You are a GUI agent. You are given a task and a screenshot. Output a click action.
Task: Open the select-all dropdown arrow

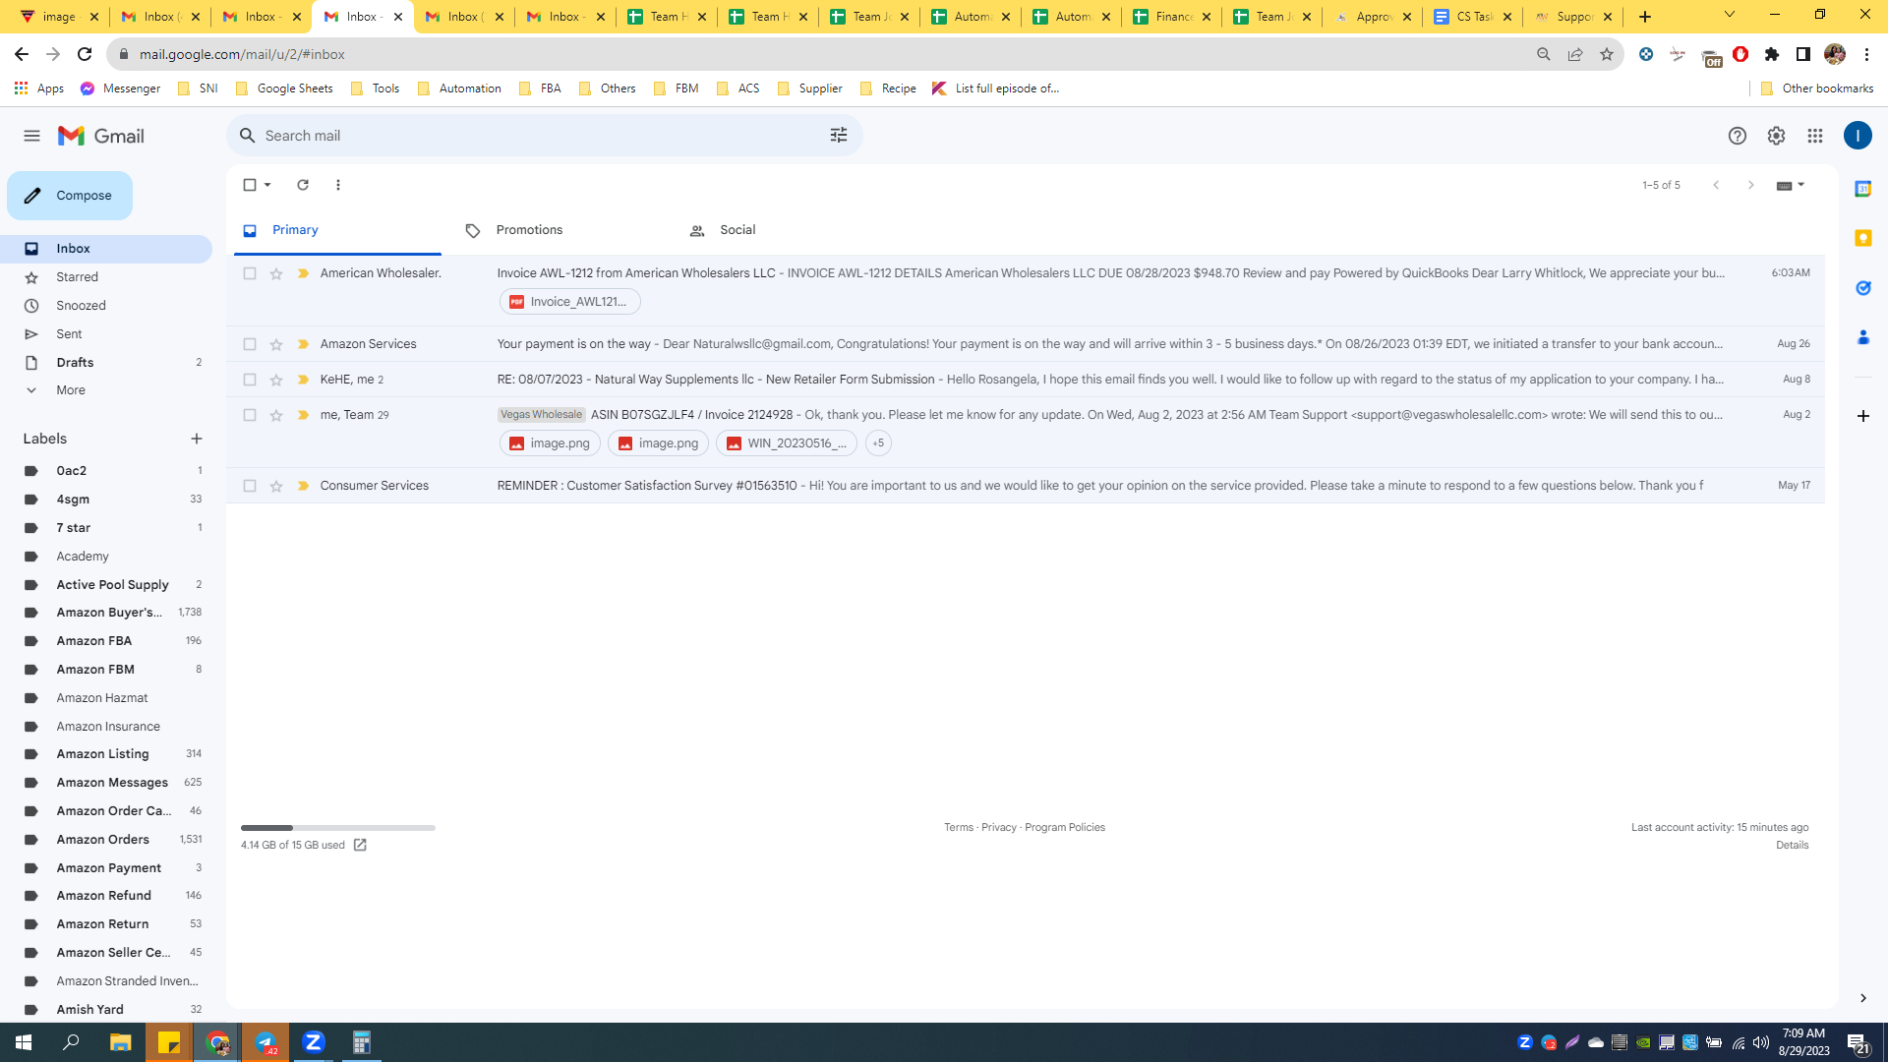[267, 185]
